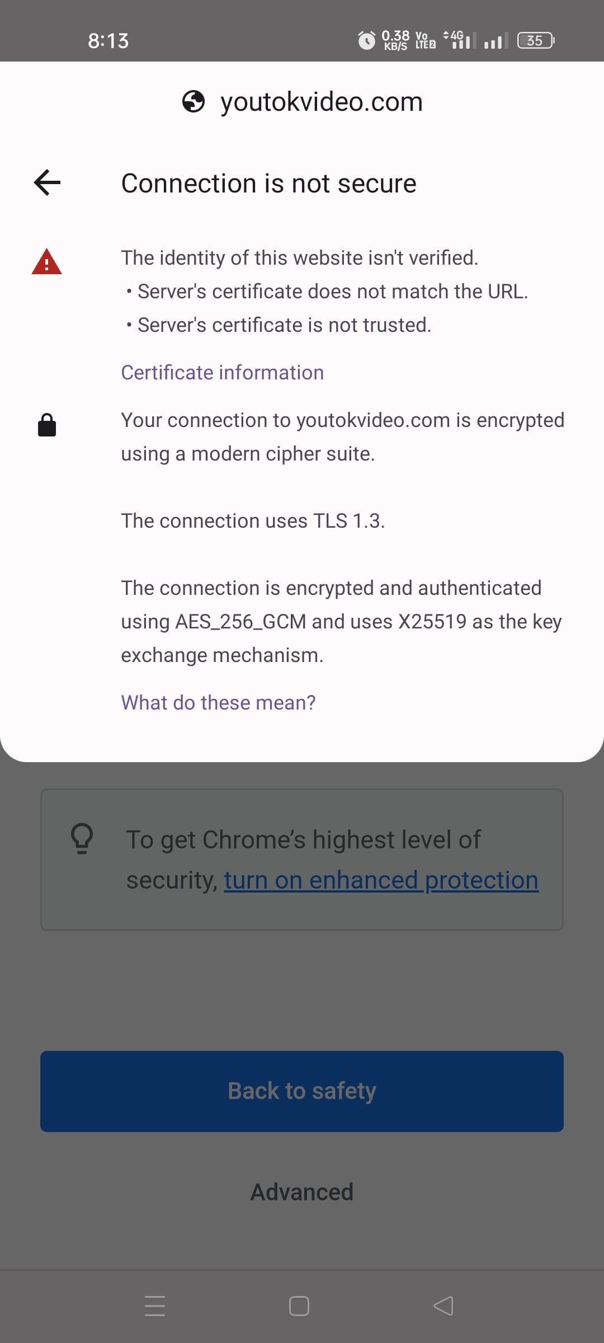Tap the "Connection is not secure" heading
Screen dimensions: 604x1343
point(268,184)
